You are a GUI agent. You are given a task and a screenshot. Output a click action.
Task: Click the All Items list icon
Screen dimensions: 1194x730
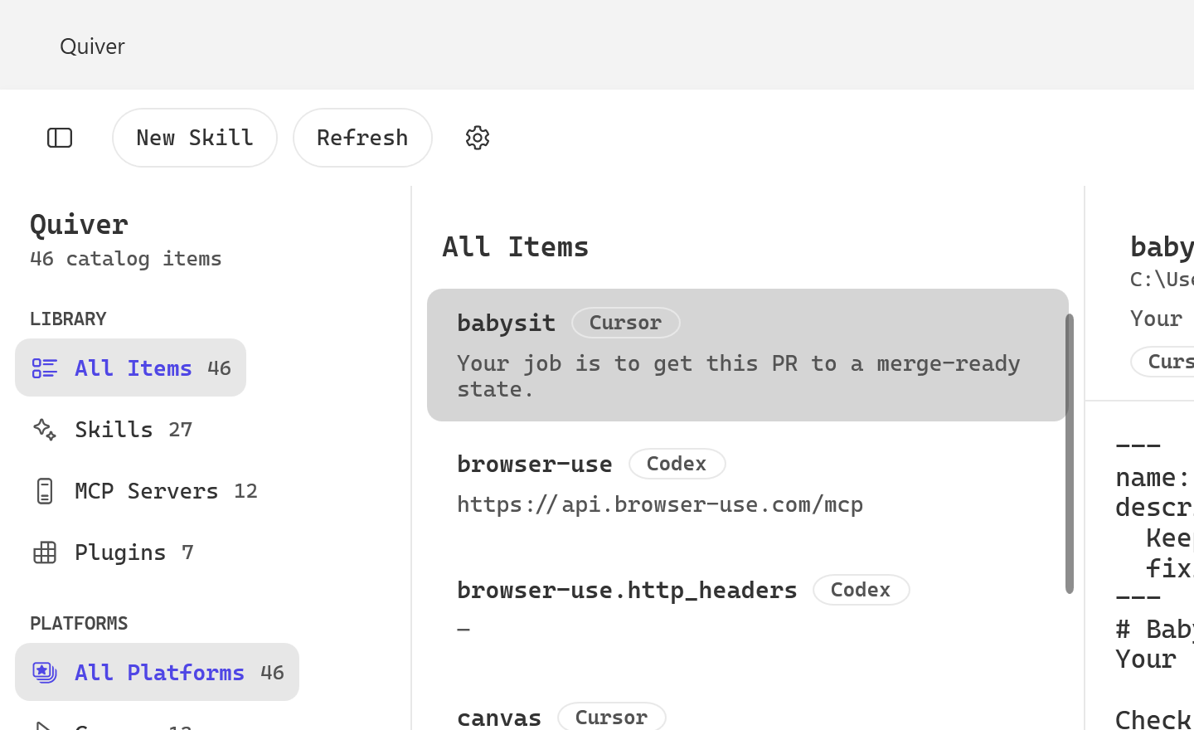coord(45,368)
